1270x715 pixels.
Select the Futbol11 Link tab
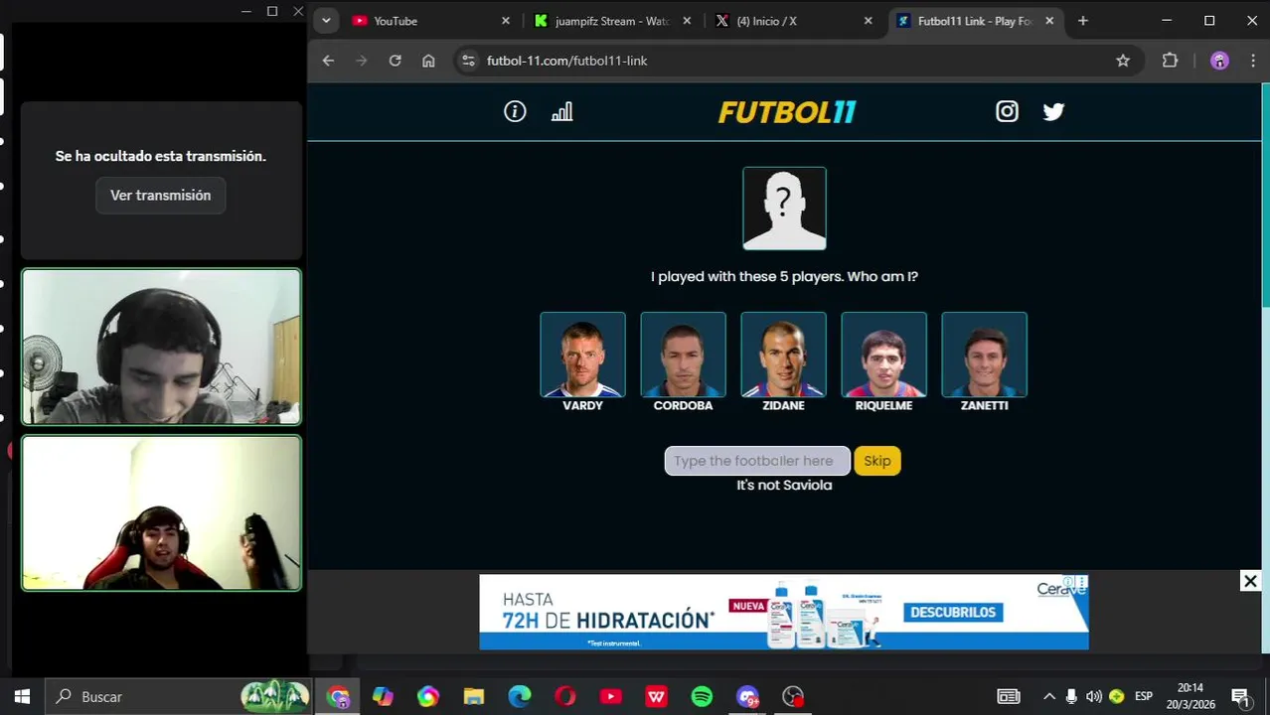(x=974, y=21)
